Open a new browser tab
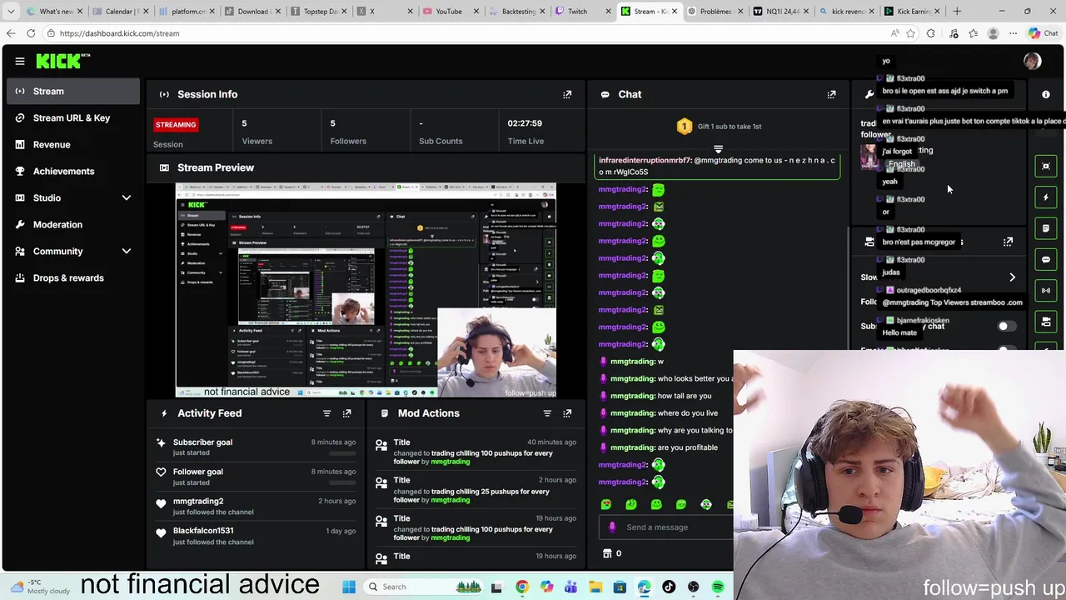Image resolution: width=1066 pixels, height=600 pixels. coord(957,12)
